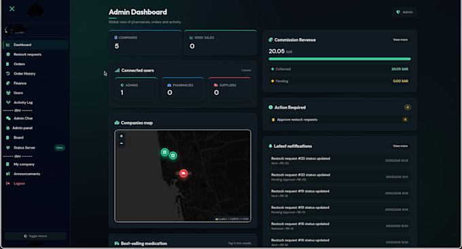Click the Week Sales chart icon

[191, 38]
